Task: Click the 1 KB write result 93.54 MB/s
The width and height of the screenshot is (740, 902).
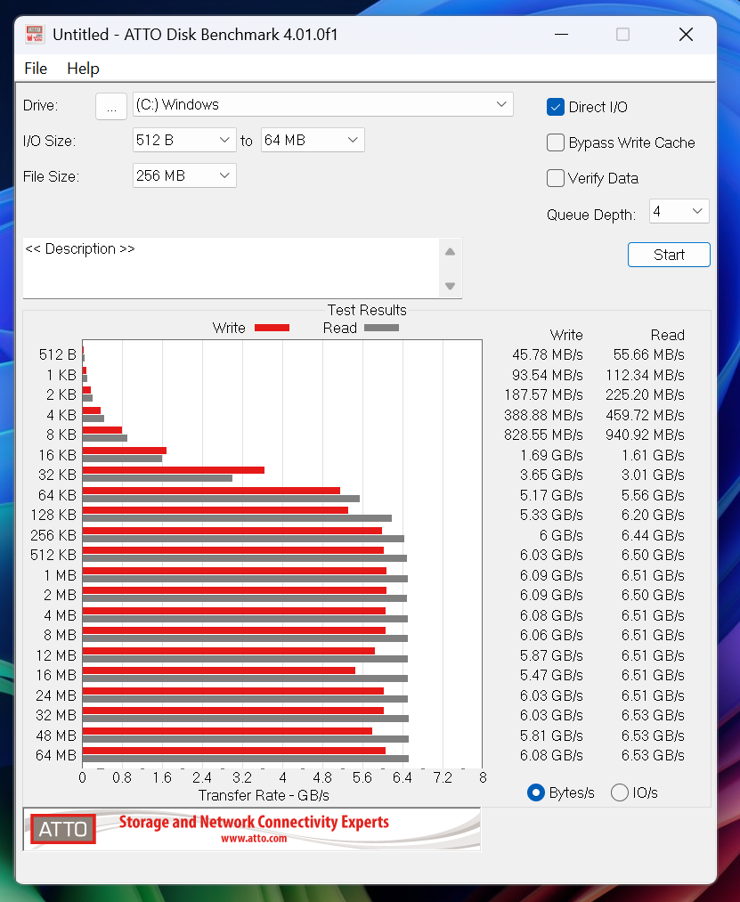Action: tap(548, 376)
